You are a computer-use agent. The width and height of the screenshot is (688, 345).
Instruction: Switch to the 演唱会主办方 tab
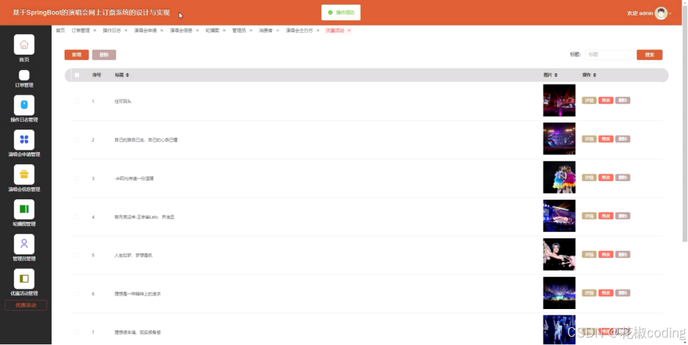[x=299, y=30]
